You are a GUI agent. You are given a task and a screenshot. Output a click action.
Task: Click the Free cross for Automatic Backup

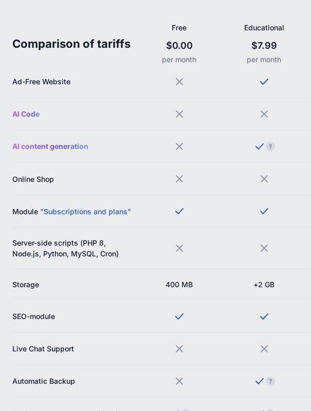(179, 381)
